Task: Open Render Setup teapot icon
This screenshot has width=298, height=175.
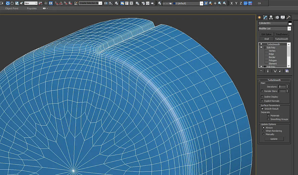Action: pyautogui.click(x=143, y=3)
